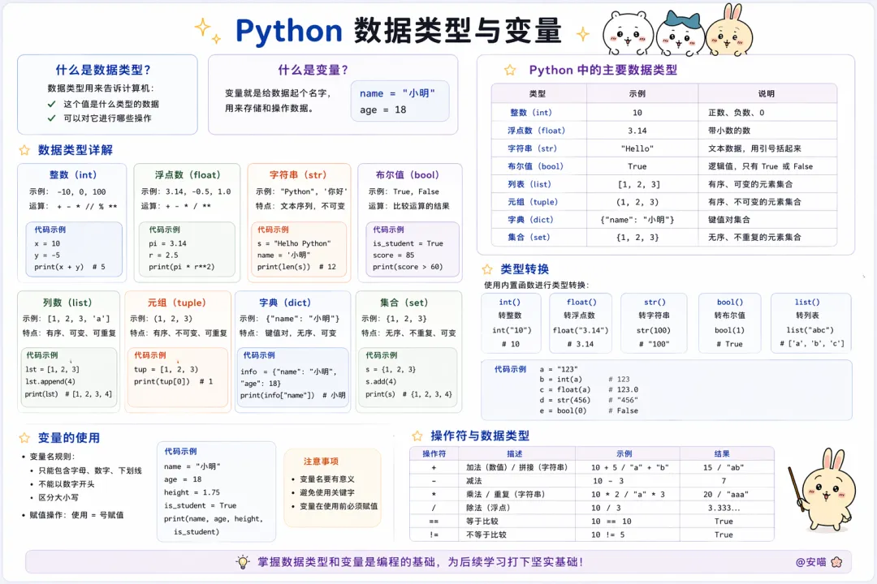Click the star icon beside 变量的使用
Viewport: 877px width, 584px height.
24,438
